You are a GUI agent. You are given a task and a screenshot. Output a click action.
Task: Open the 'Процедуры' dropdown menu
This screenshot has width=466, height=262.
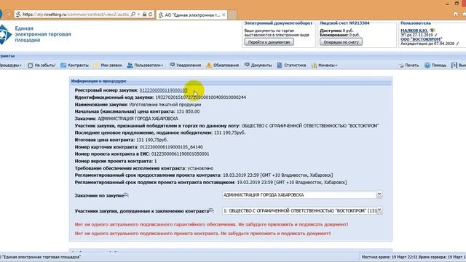10,65
